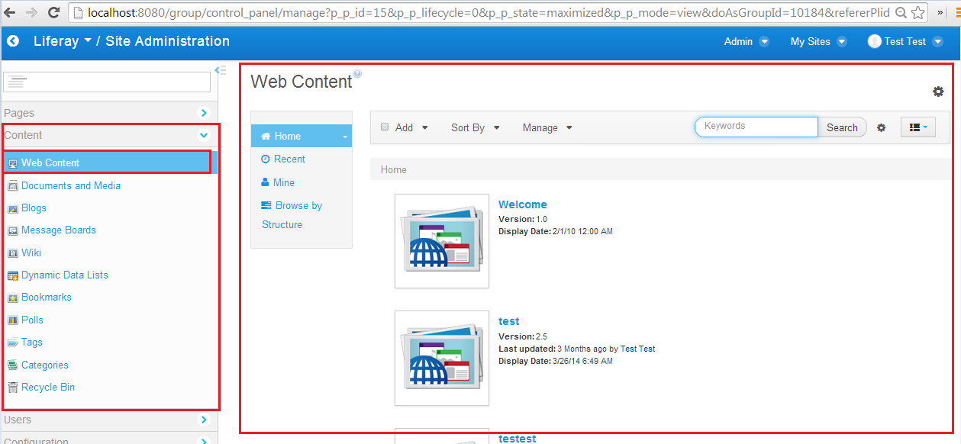This screenshot has width=961, height=444.
Task: Click inside the Keywords search field
Action: [755, 127]
